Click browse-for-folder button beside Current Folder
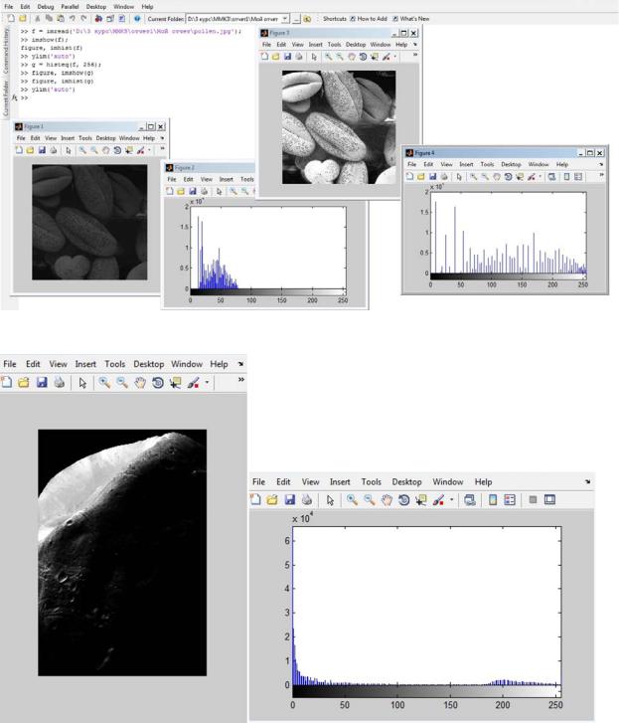Screen dimensions: 619x723 point(296,19)
